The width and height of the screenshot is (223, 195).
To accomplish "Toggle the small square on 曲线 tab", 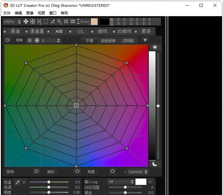I will click(92, 31).
